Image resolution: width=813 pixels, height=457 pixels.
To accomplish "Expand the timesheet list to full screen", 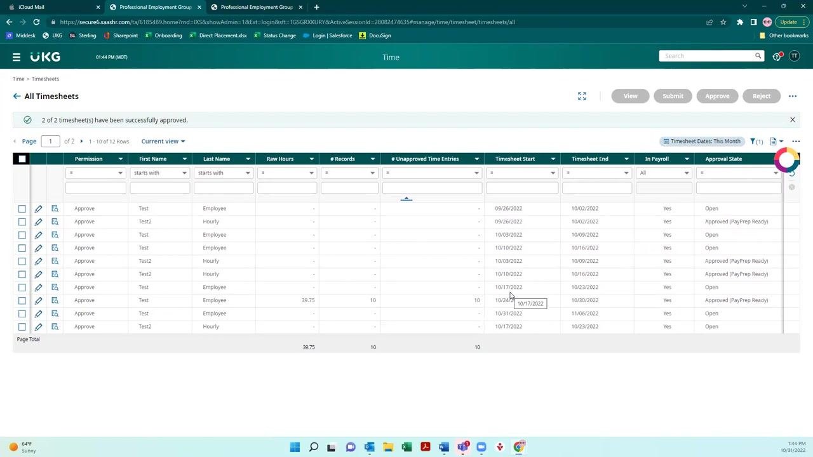I will (582, 96).
